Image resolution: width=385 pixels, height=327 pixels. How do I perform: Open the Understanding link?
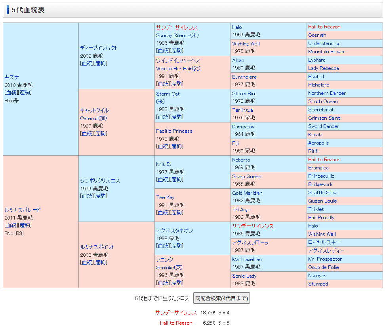pyautogui.click(x=324, y=43)
